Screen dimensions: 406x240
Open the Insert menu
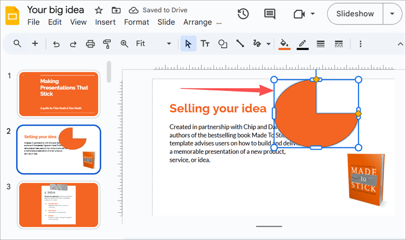tap(105, 22)
